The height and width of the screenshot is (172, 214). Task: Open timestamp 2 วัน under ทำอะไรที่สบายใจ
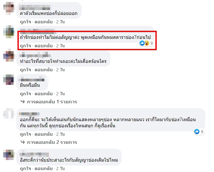[x=61, y=70]
